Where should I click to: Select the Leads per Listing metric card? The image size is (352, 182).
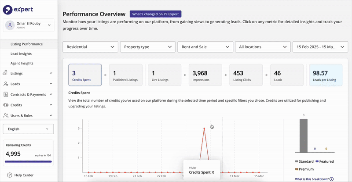pos(326,75)
